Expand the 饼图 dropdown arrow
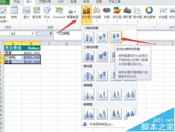This screenshot has height=132, width=175. point(107,21)
